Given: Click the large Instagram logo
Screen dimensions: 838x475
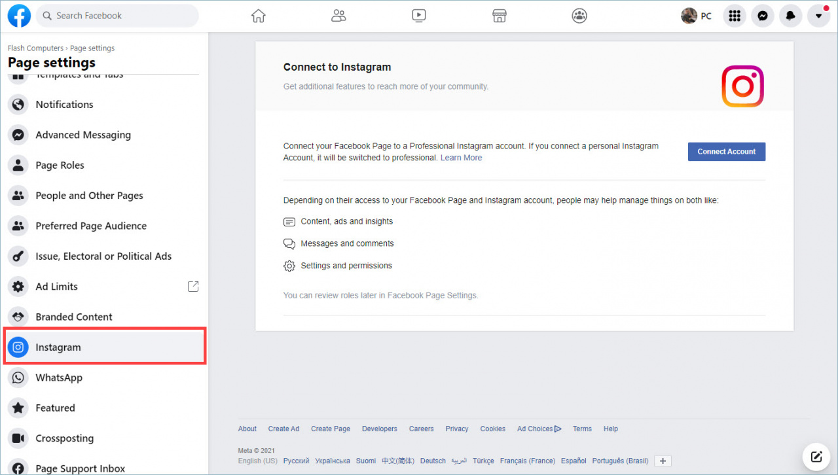Looking at the screenshot, I should [x=743, y=86].
